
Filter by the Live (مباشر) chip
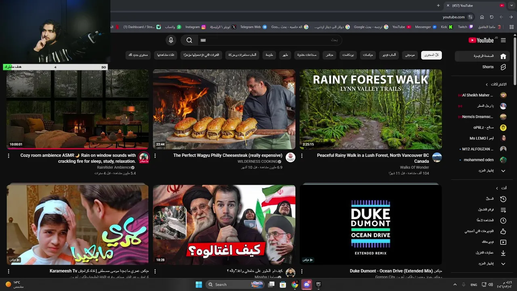tap(329, 55)
